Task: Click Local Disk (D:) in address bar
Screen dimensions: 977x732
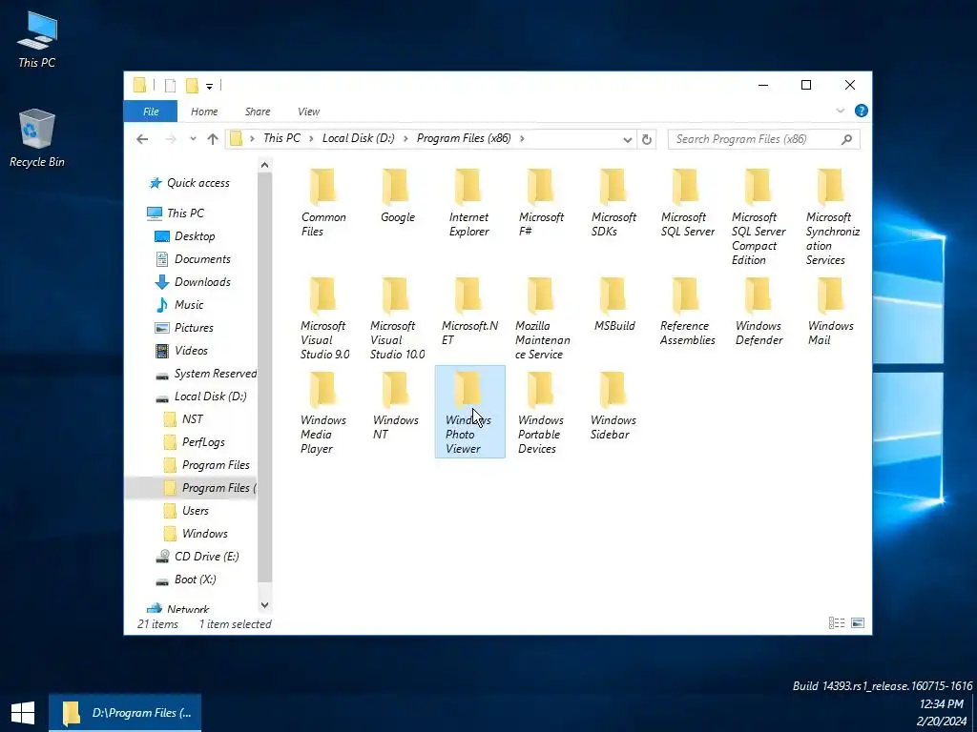Action: [359, 138]
